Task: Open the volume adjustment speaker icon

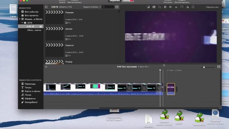Action: click(171, 7)
